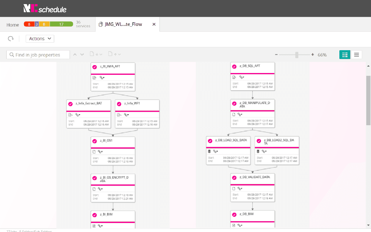The image size is (371, 232).
Task: Go to previous search result arrow
Action: pyautogui.click(x=75, y=55)
